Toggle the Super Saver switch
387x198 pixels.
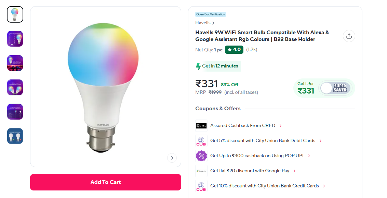tap(335, 88)
